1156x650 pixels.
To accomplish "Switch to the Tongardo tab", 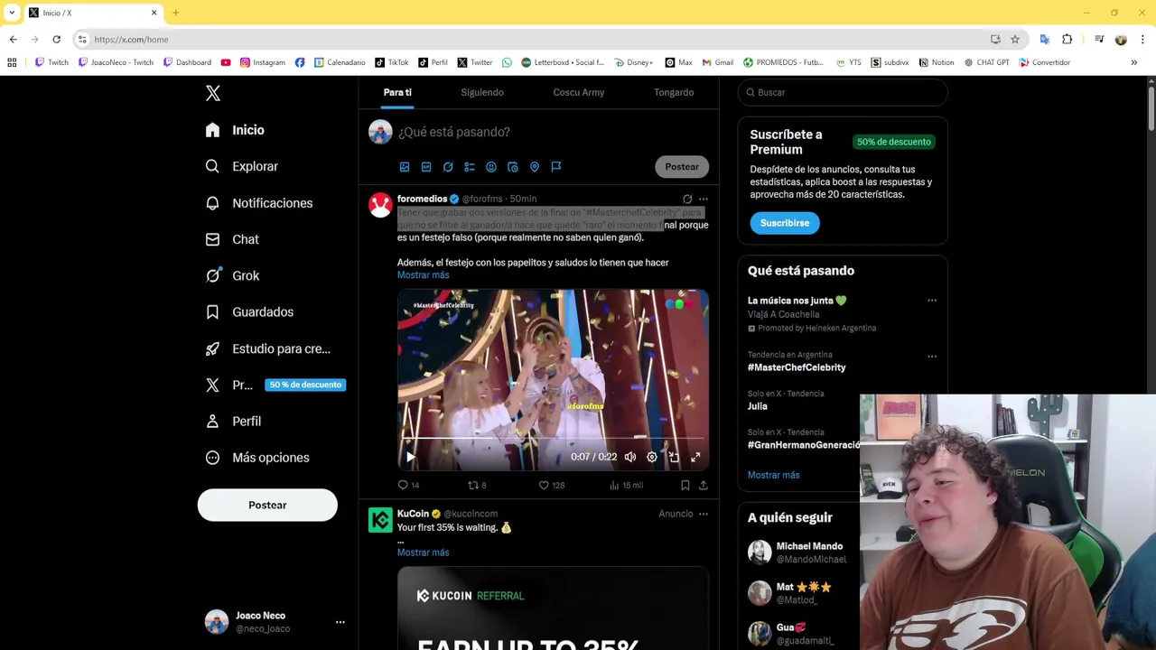I will [x=674, y=92].
